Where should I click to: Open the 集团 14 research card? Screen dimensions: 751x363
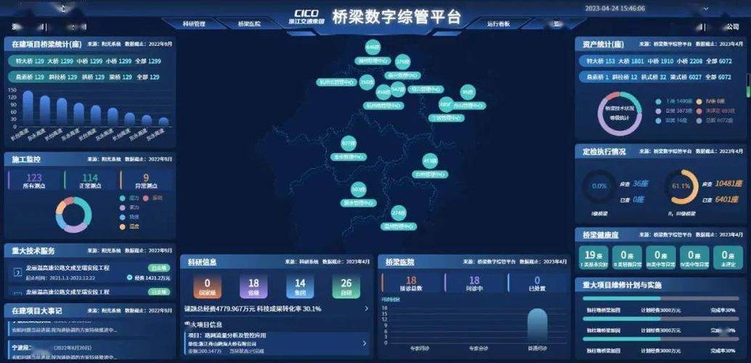pyautogui.click(x=300, y=286)
